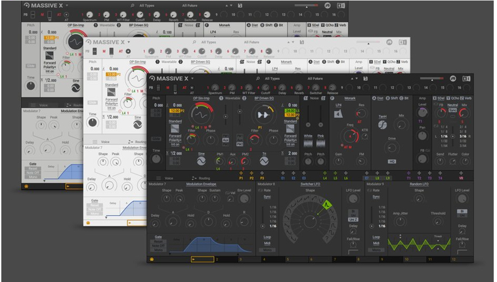Open the Monark filter type menu
The image size is (497, 282).
350,98
